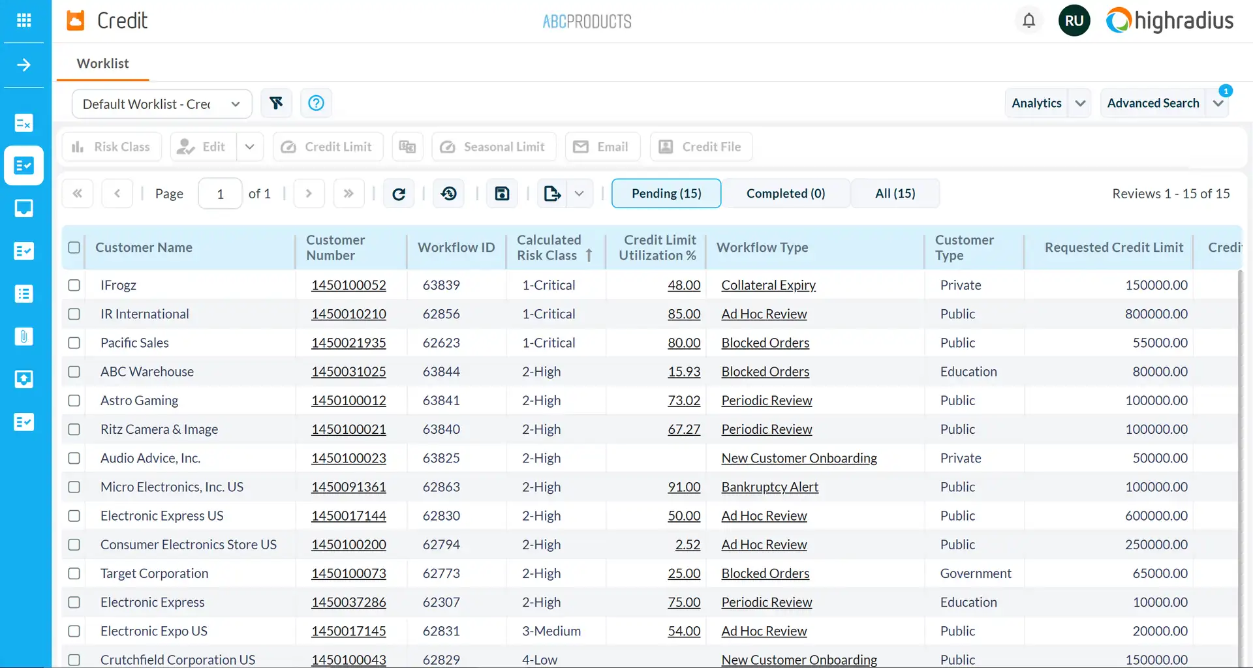The height and width of the screenshot is (668, 1253).
Task: Open the paperclip attachments sidebar icon
Action: (x=24, y=337)
